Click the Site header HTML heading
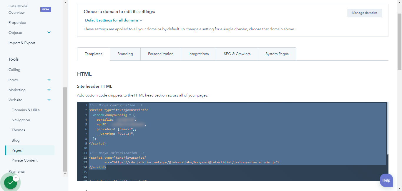Viewport: 402px width, 191px height. point(94,86)
